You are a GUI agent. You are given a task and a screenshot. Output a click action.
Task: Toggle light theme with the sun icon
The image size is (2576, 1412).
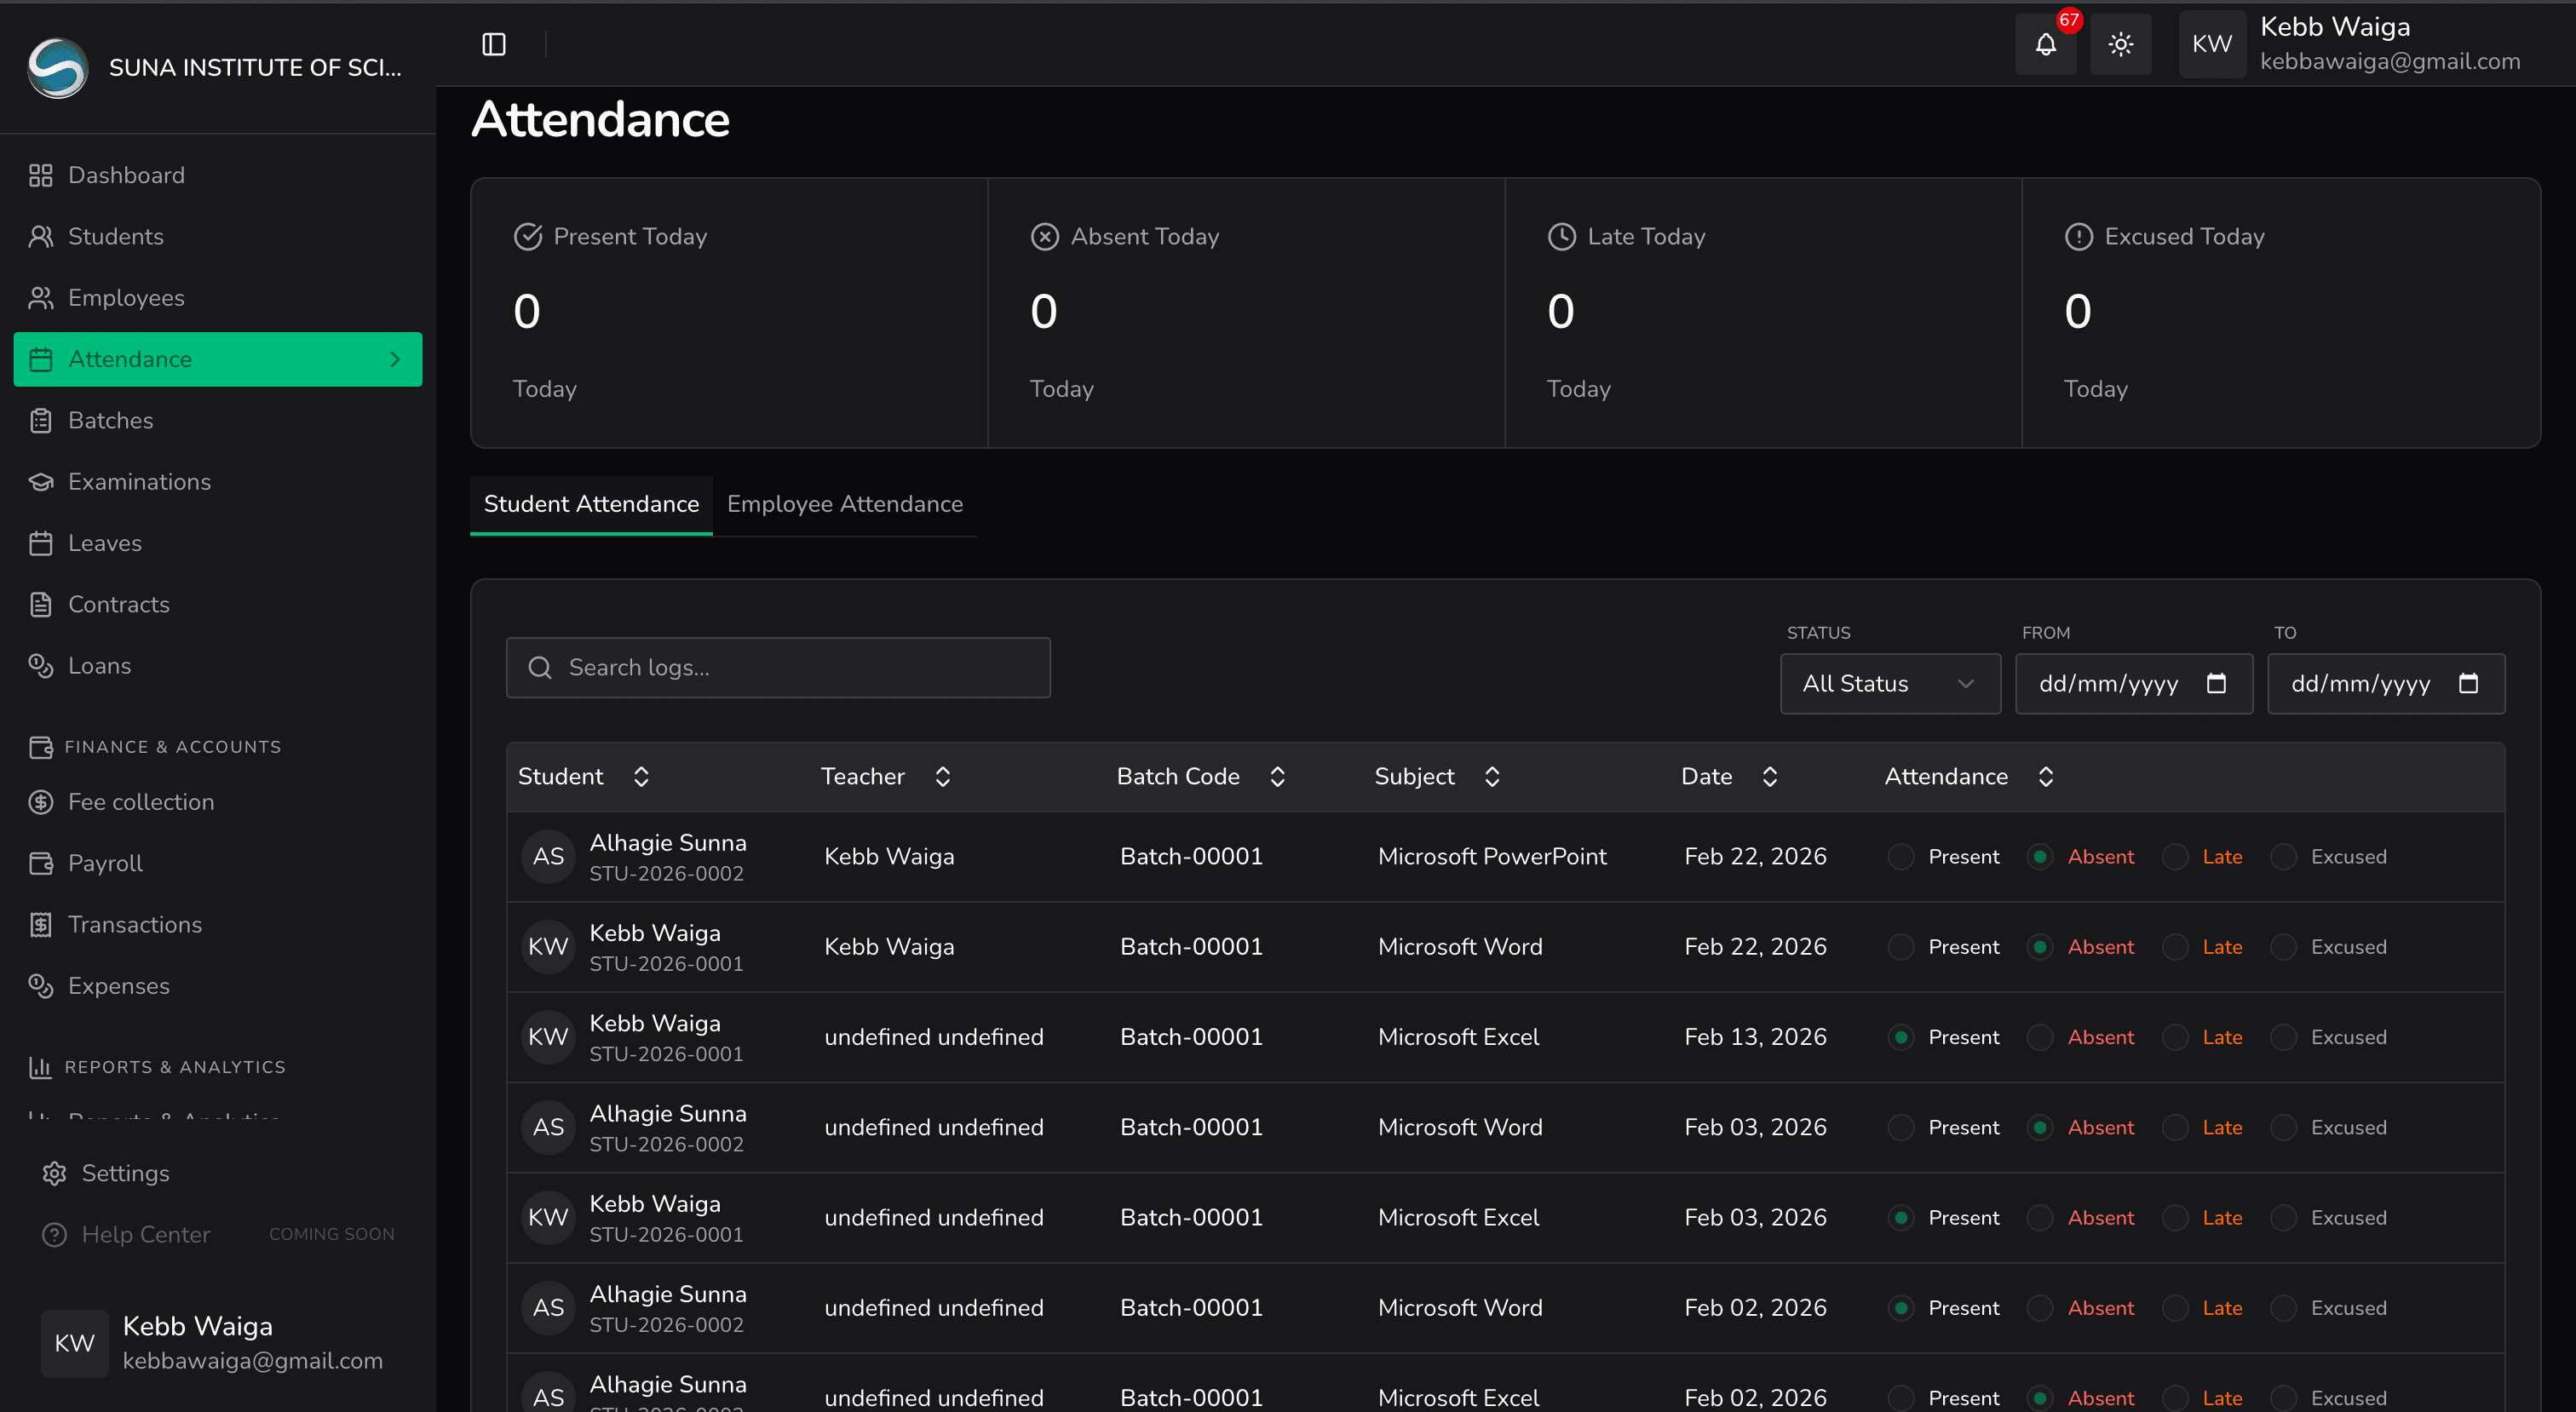coord(2120,44)
